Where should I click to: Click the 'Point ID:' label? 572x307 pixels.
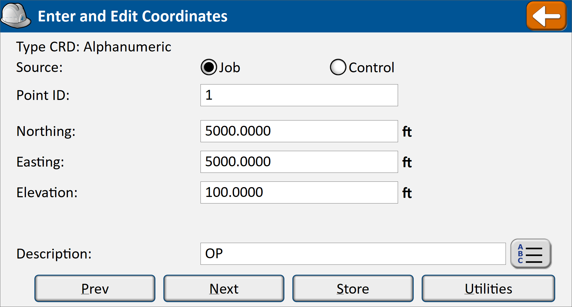43,95
